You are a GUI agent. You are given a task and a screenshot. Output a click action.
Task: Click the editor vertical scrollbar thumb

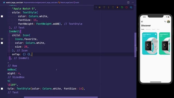pyautogui.click(x=135, y=45)
